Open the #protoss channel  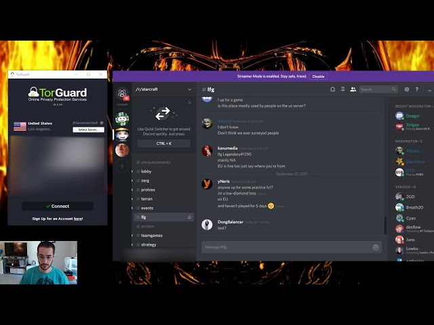163,190
